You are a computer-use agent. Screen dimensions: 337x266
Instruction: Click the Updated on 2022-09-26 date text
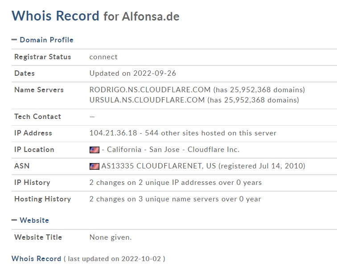132,73
